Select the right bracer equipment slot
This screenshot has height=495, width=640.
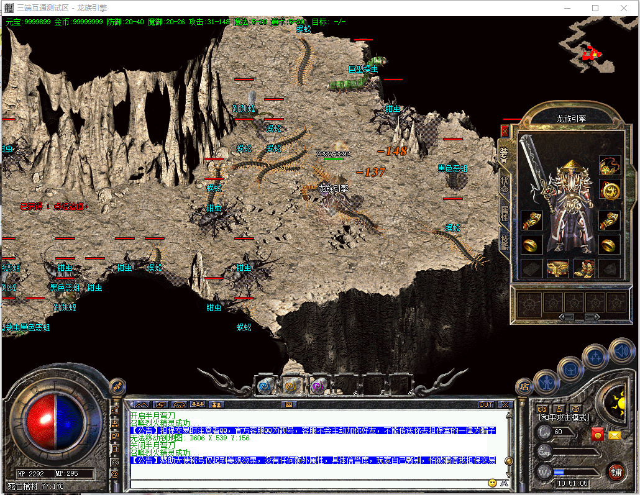[610, 220]
